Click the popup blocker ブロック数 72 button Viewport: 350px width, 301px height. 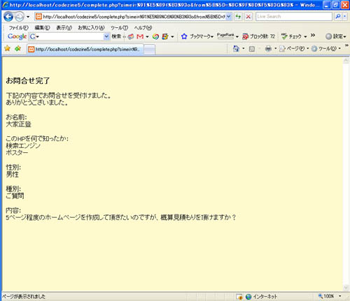coord(259,36)
